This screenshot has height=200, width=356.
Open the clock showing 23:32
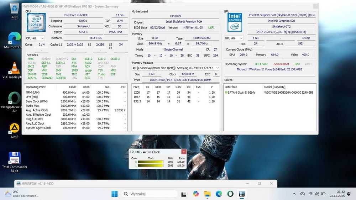tap(337, 194)
